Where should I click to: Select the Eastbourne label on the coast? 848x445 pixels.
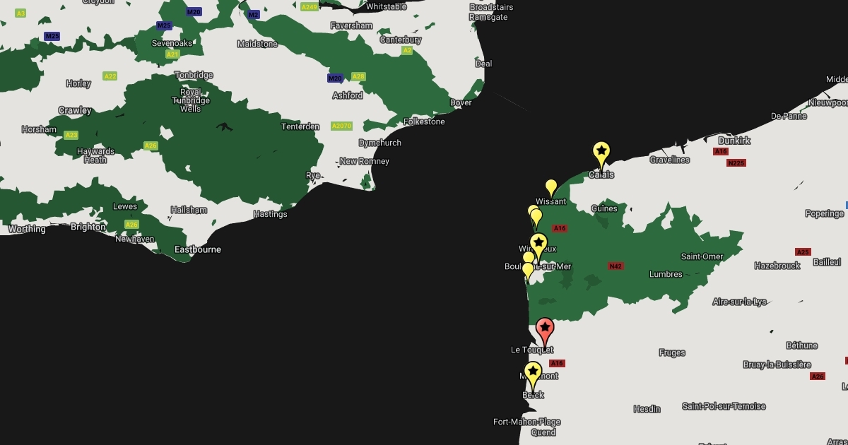tap(198, 249)
